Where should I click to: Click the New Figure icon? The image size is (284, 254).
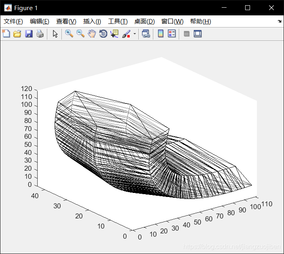click(x=6, y=34)
